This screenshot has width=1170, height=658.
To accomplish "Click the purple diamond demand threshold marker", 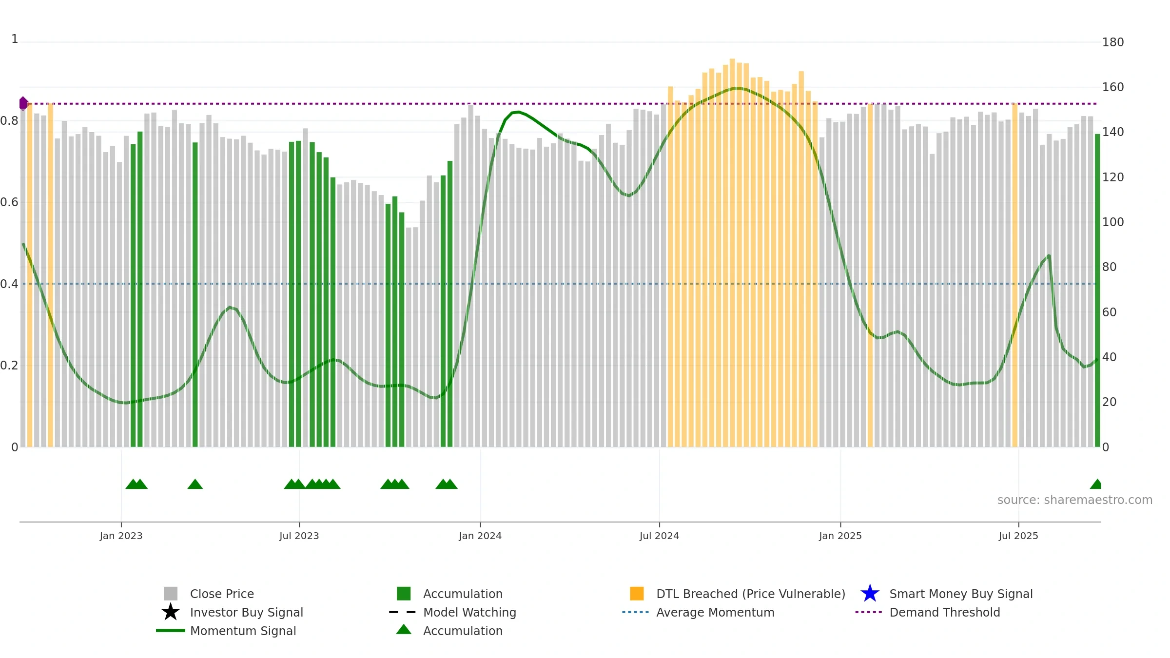I will (x=23, y=103).
